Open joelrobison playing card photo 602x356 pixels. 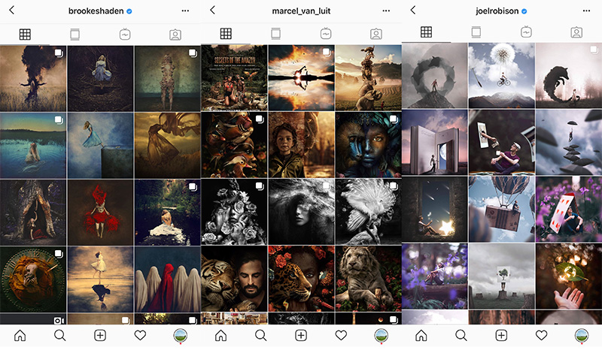tap(569, 210)
